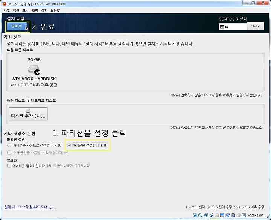Click the VirtualBox title bar app icon

[x=4, y=4]
